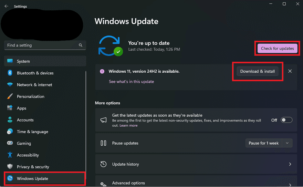Click the Bluetooth icon in sidebar
This screenshot has width=303, height=187.
tap(10, 73)
